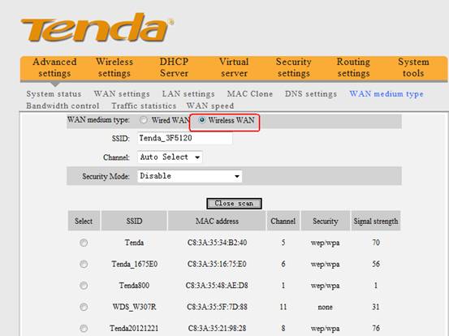The image size is (449, 336).
Task: Select the Wireless WAN radio button
Action: click(x=202, y=120)
